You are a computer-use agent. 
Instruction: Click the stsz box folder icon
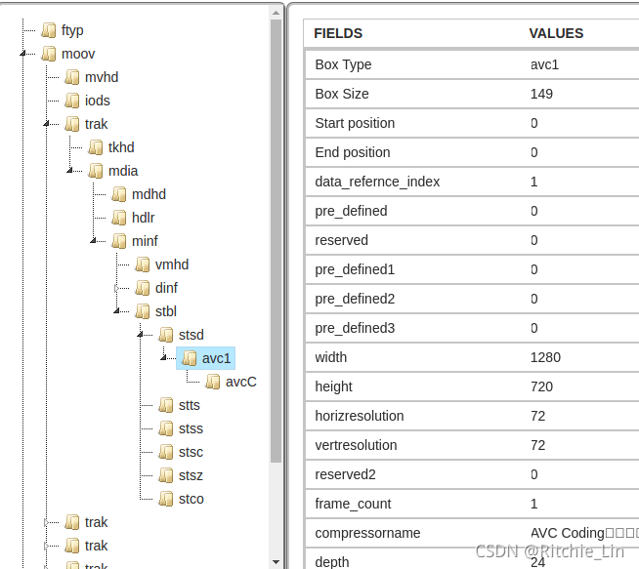[x=166, y=475]
